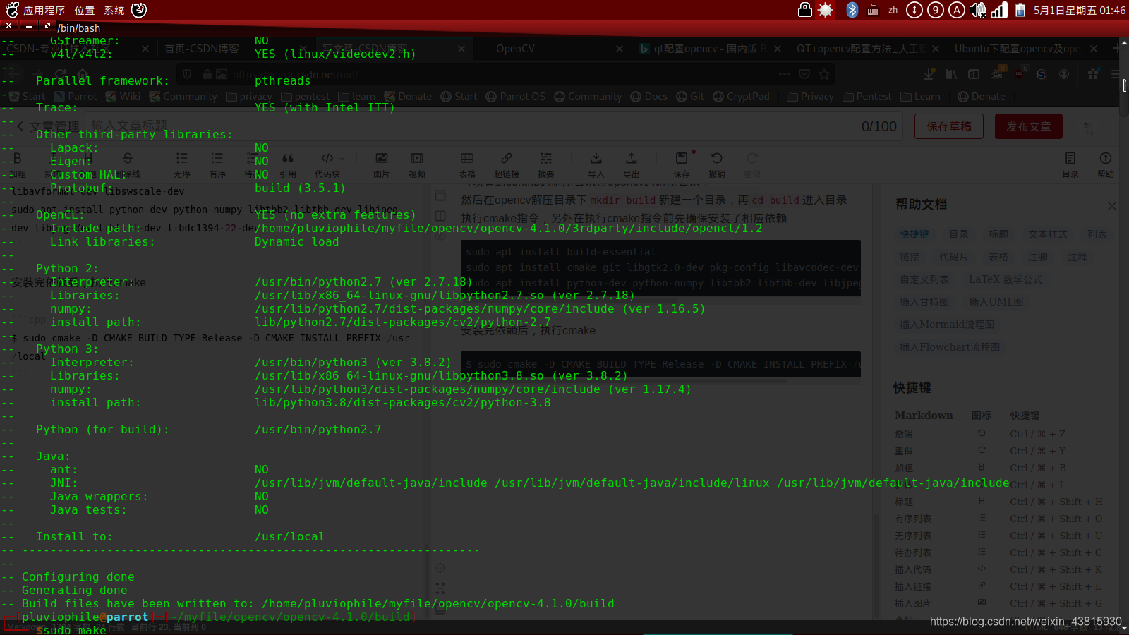Bookmark page with star icon
This screenshot has width=1129, height=635.
[824, 74]
